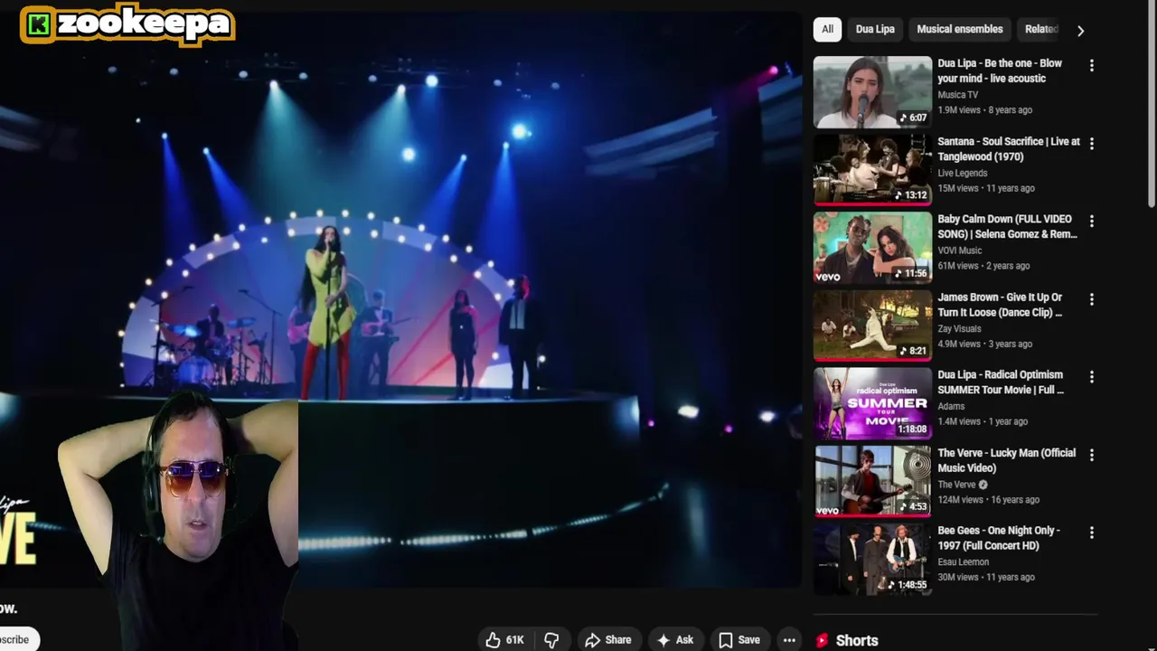Open Santana Soul Sacrifice thumbnail
The image size is (1157, 651).
(872, 170)
